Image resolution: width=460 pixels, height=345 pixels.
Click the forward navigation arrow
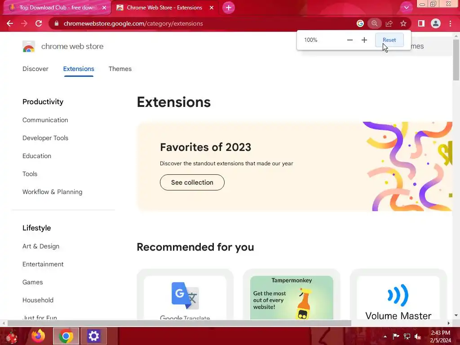pyautogui.click(x=24, y=23)
